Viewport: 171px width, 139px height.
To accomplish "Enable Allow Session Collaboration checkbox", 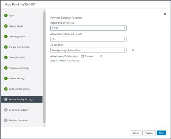I will coord(83,56).
